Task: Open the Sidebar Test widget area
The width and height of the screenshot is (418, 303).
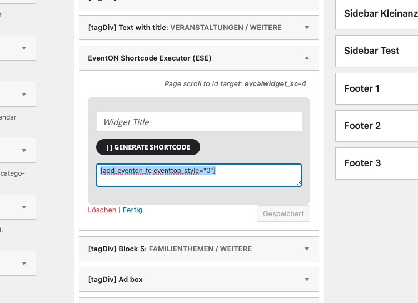Action: [376, 51]
